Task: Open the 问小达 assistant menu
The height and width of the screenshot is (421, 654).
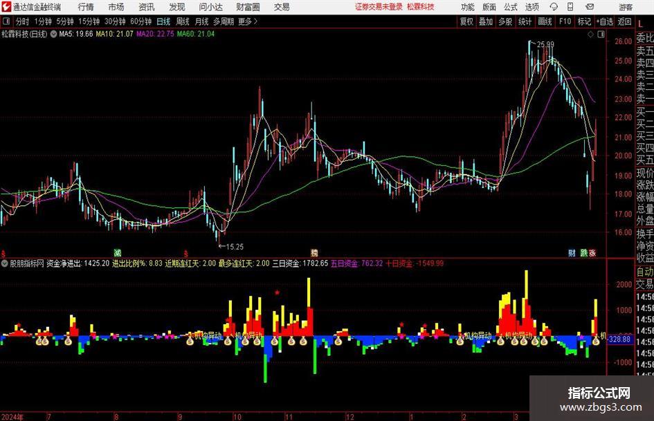Action: (210, 7)
